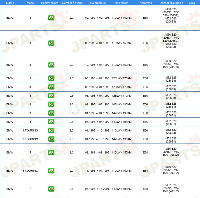This screenshot has width=200, height=198.
Task: Click the Oznaczenie silnika column header
Action: click(x=171, y=3)
